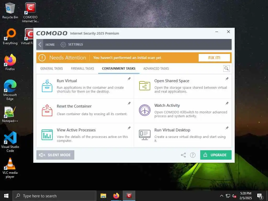This screenshot has width=268, height=201.
Task: Pin the Run Virtual task
Action: [x=129, y=79]
